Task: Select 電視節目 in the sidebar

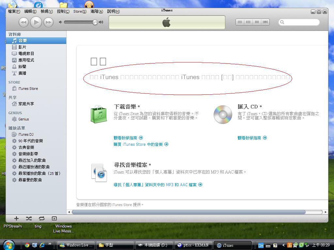Action: click(x=36, y=54)
